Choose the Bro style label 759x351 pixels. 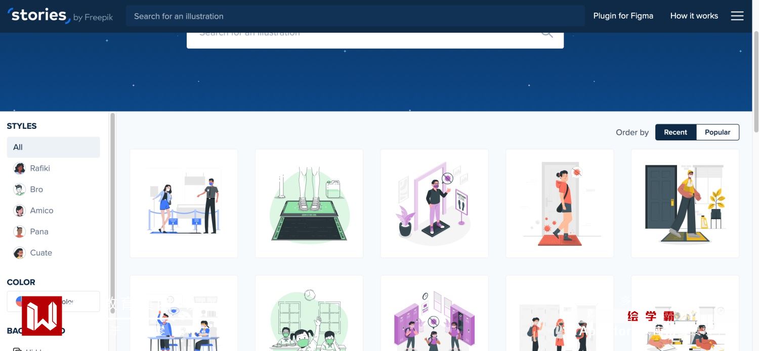click(36, 189)
